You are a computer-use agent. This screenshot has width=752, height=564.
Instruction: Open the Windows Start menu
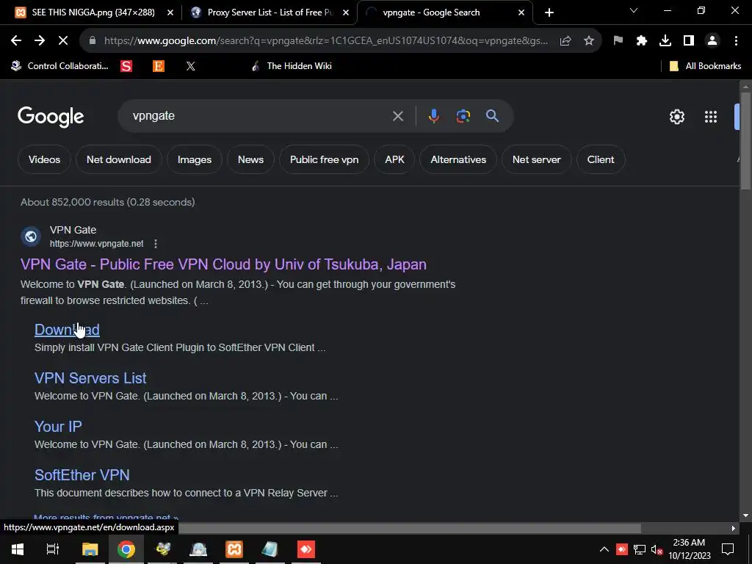18,549
